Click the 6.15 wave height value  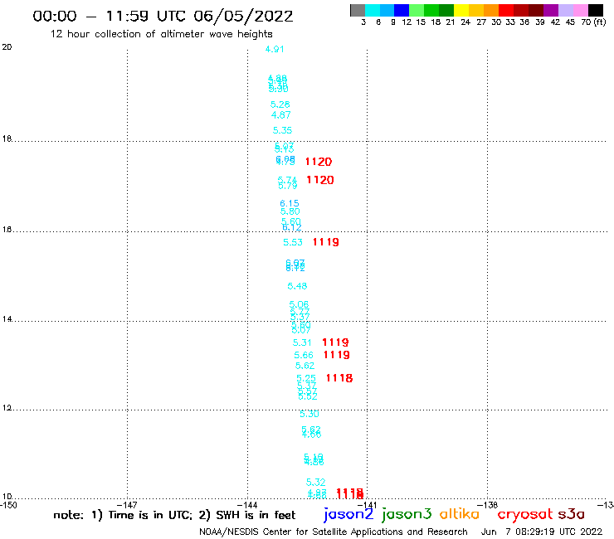click(290, 203)
